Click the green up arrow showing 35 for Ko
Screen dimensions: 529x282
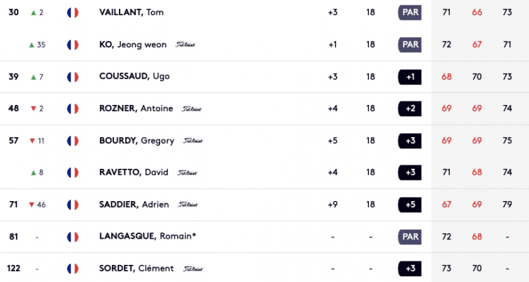point(32,45)
